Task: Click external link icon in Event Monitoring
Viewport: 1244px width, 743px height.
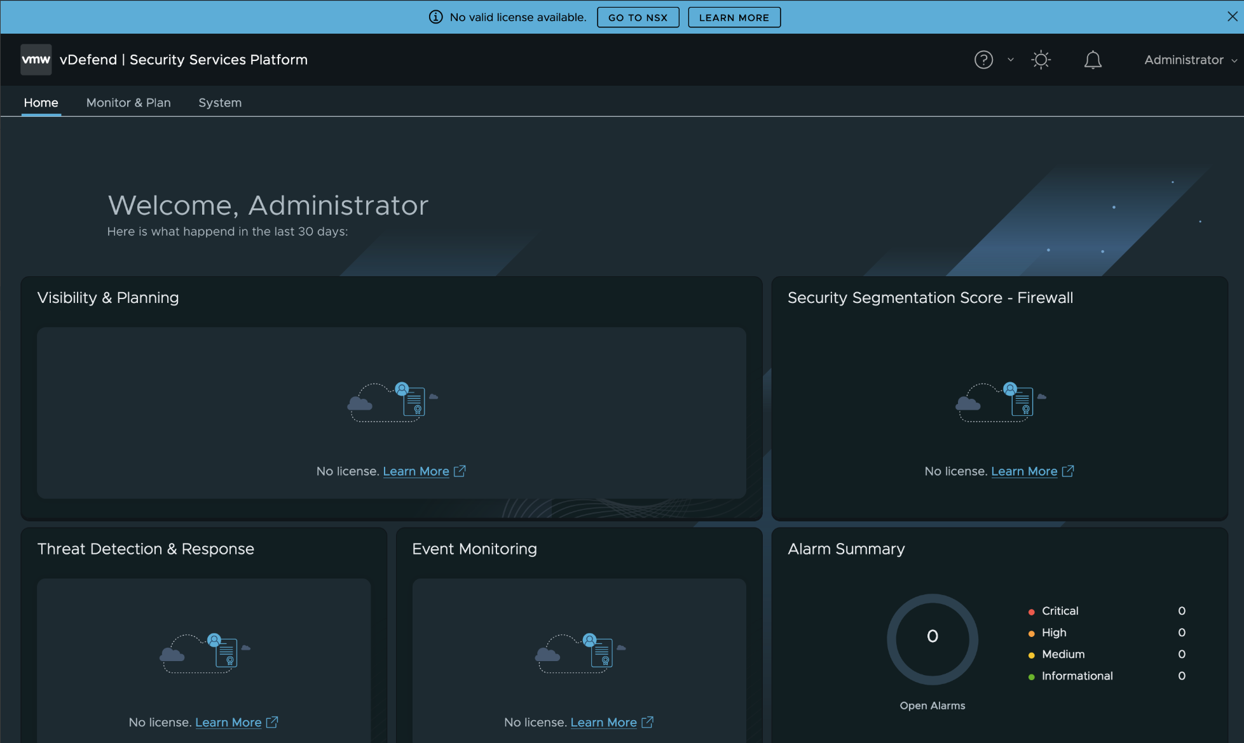Action: [x=647, y=722]
